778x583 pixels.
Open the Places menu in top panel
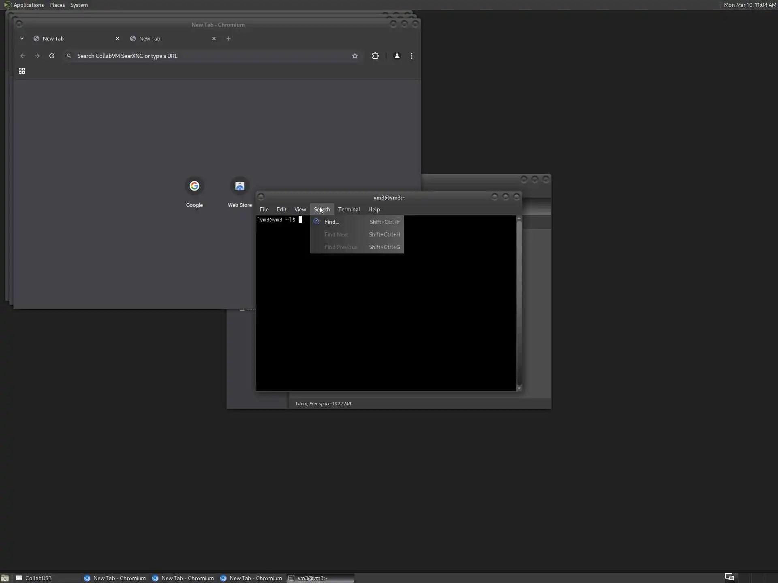tap(57, 5)
